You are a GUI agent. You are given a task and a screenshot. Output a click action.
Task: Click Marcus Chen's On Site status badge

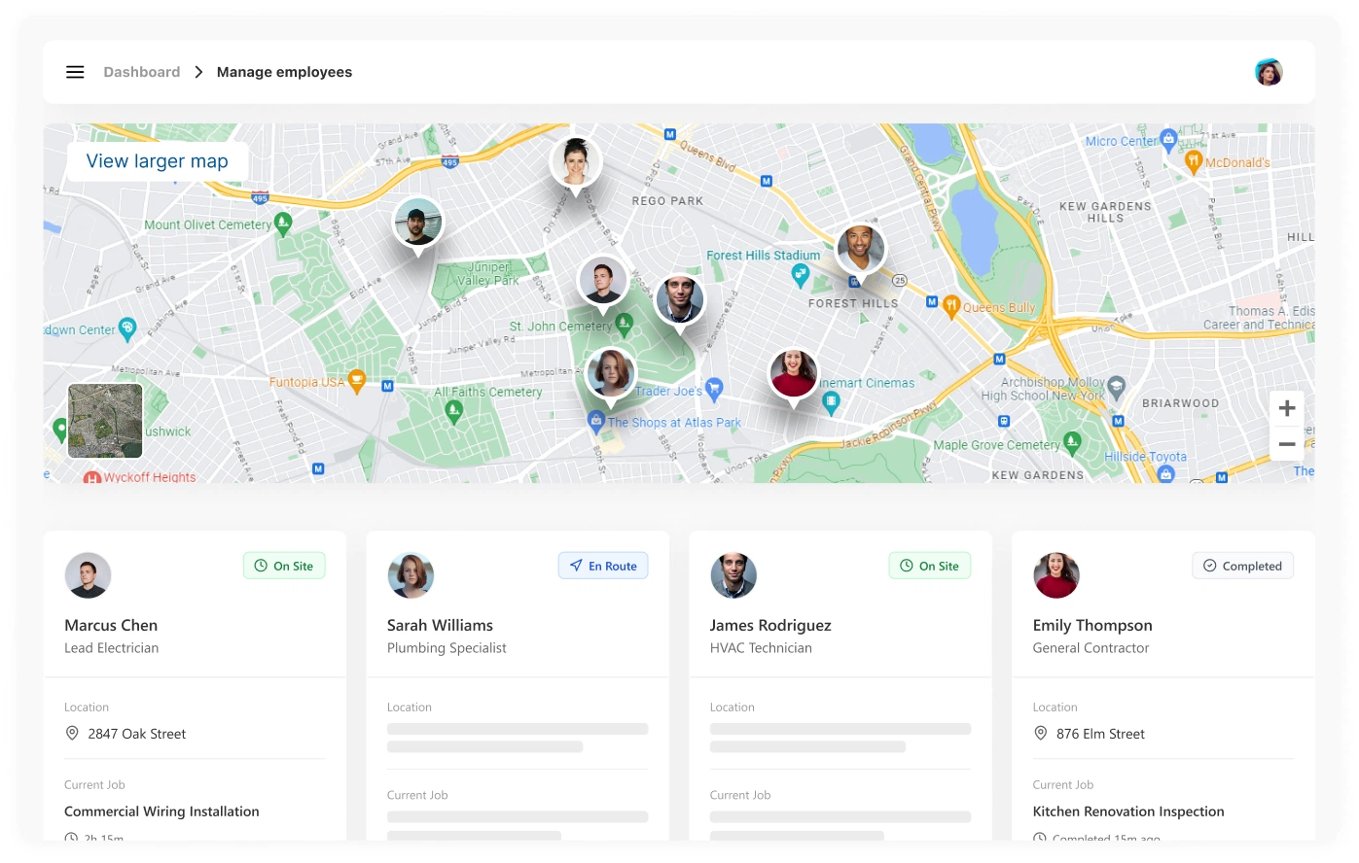[284, 566]
